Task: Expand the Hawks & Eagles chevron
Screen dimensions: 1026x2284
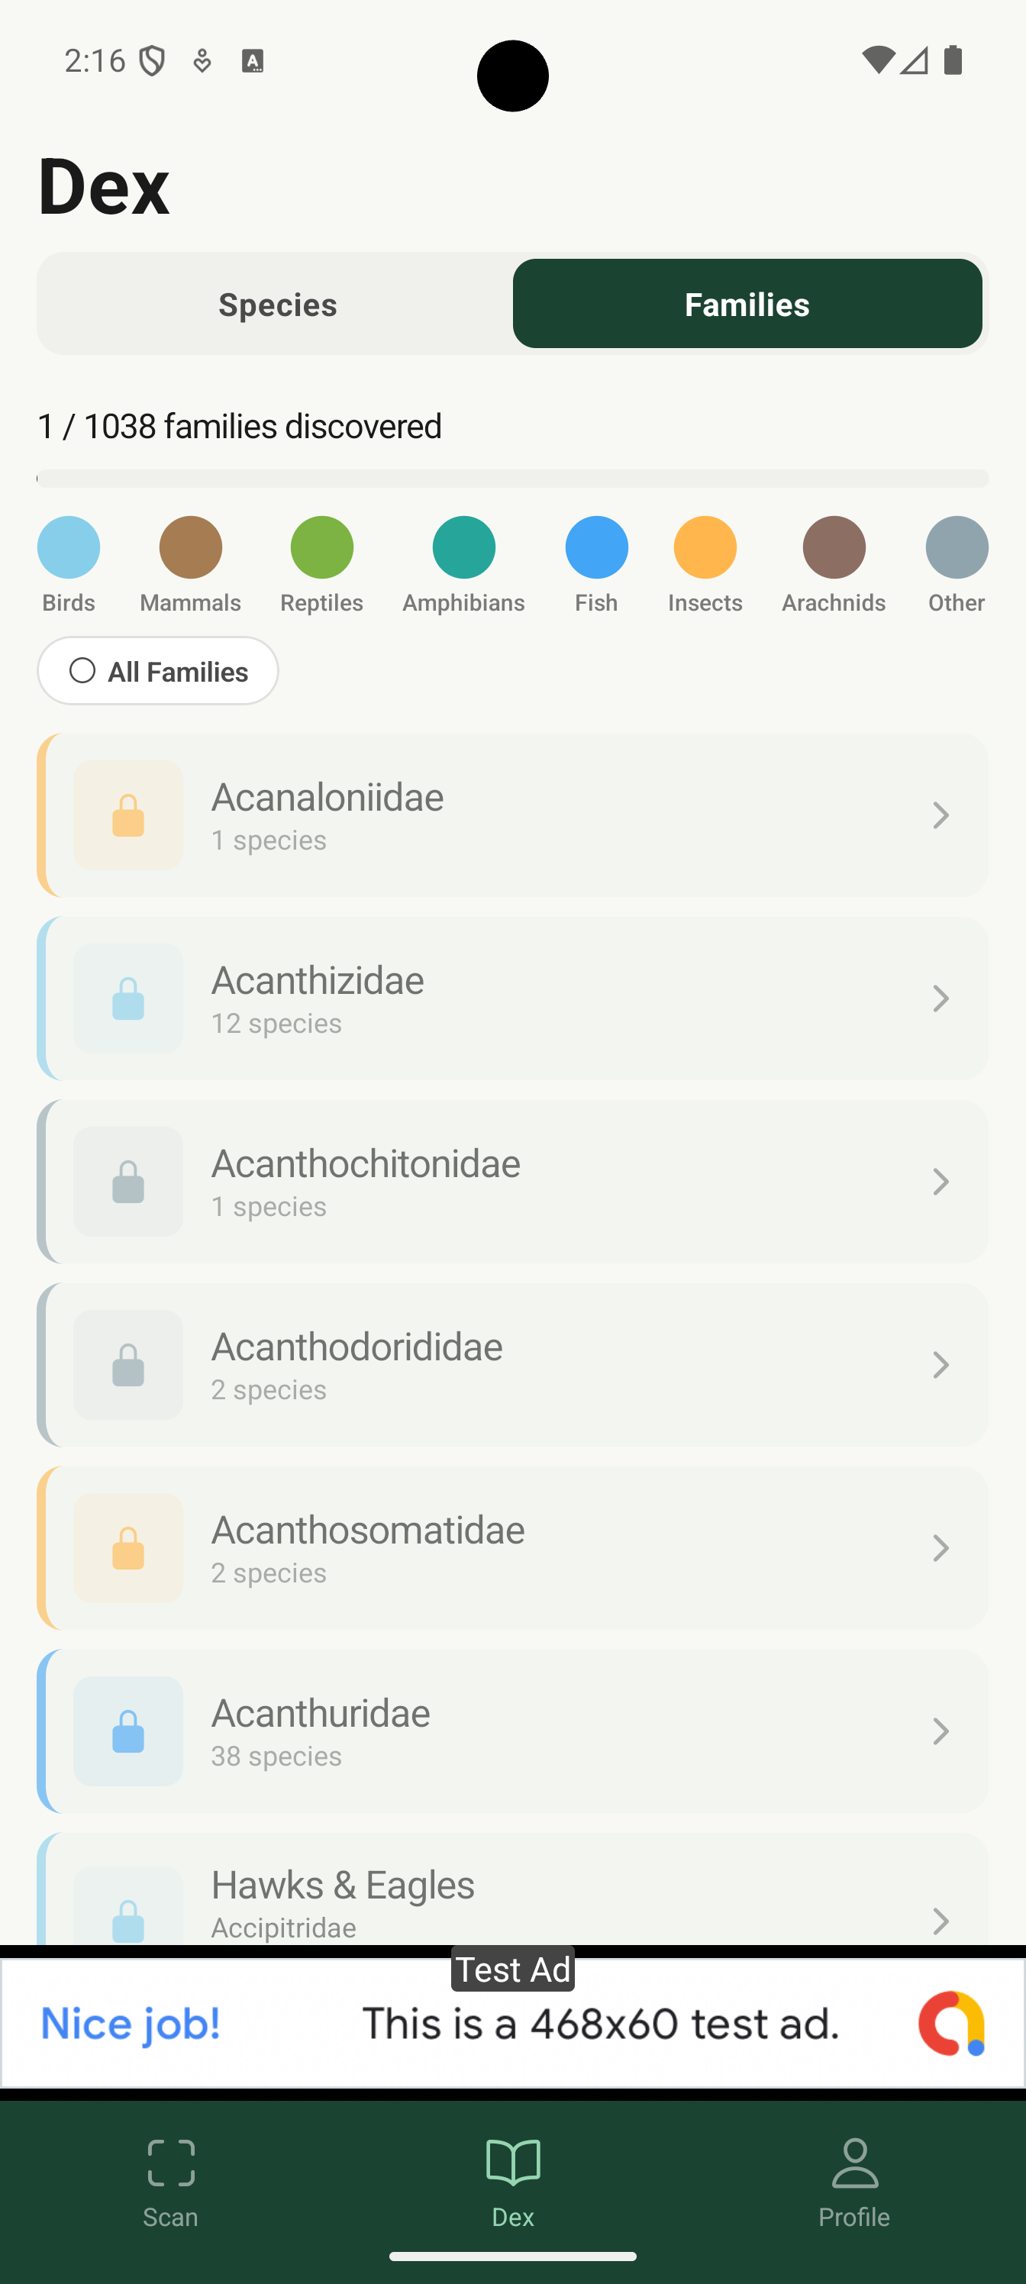Action: pyautogui.click(x=940, y=1921)
